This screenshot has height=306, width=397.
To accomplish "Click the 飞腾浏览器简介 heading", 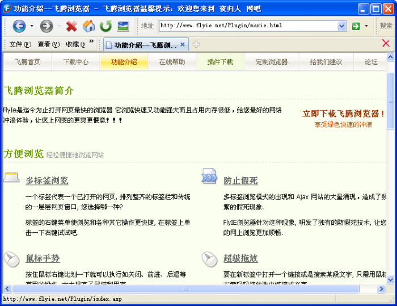I will pos(39,90).
